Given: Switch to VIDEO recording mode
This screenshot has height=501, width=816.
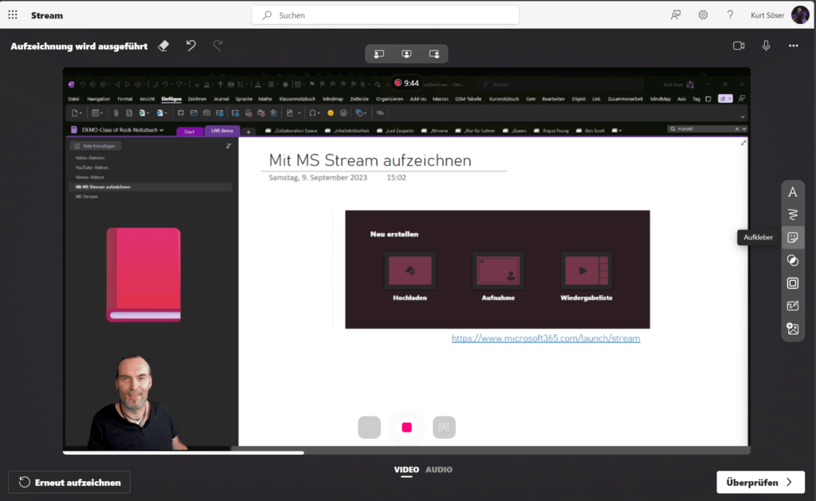Looking at the screenshot, I should [x=406, y=470].
